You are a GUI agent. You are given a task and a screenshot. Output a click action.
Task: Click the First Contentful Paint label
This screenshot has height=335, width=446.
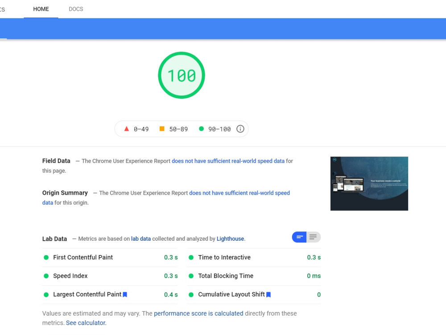[x=83, y=257]
